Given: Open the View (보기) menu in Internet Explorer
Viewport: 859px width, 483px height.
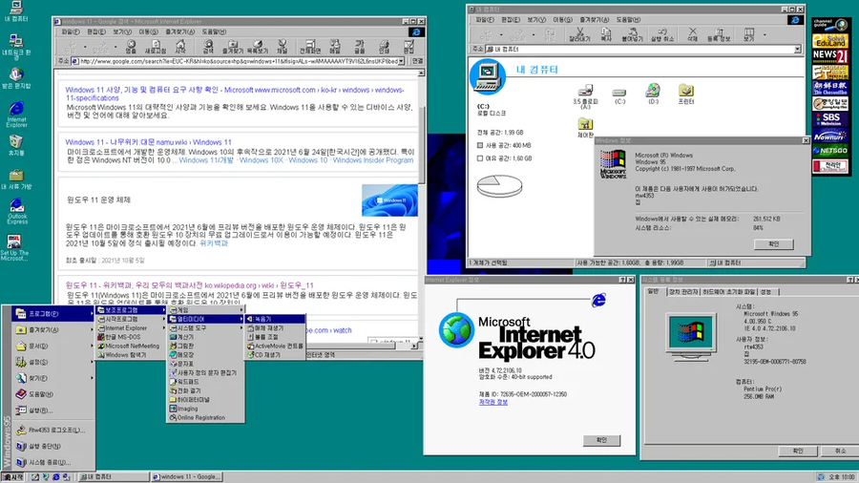Looking at the screenshot, I should [x=121, y=31].
